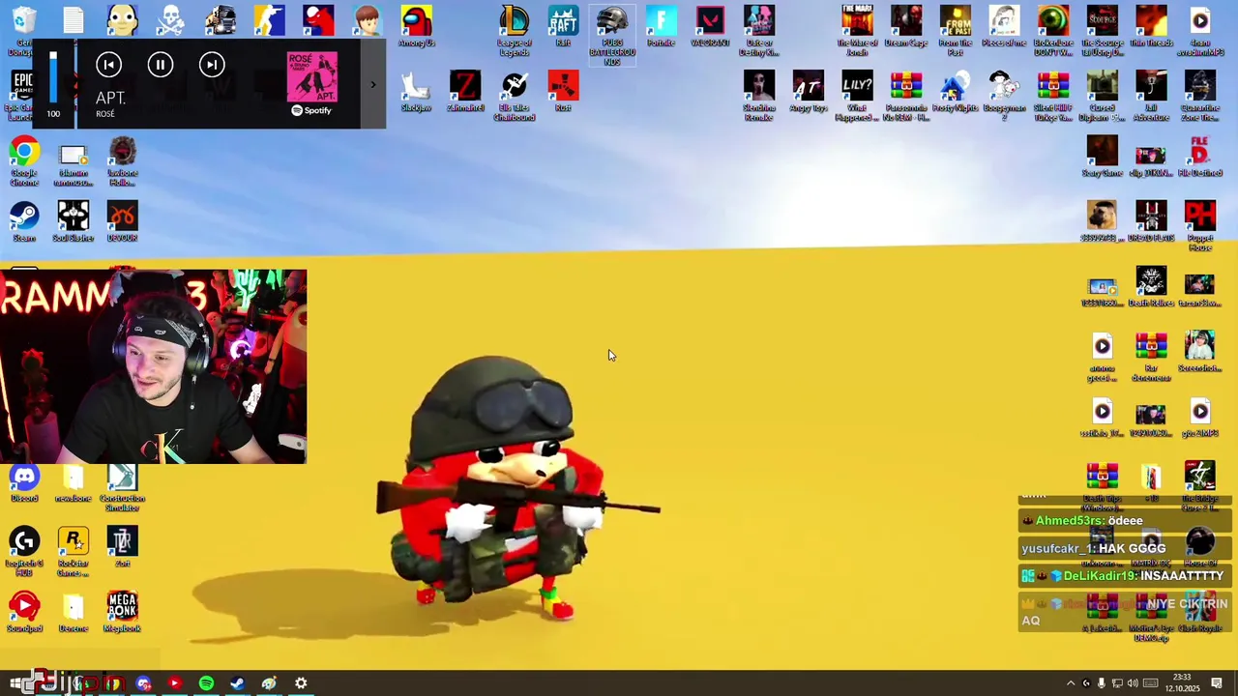This screenshot has width=1238, height=696.
Task: Open the Google Chrome desktop shortcut
Action: click(x=24, y=160)
